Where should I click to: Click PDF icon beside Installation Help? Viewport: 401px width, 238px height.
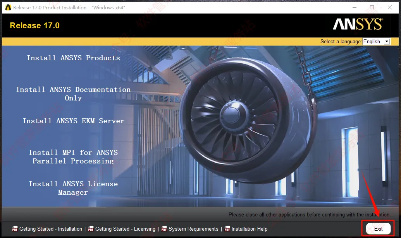tap(227, 229)
